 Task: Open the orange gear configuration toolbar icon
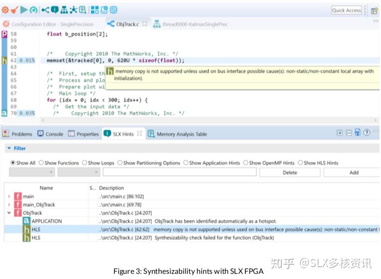coord(5,10)
